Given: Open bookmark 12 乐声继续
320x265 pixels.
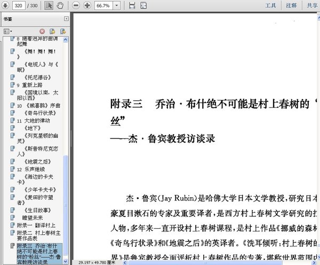Looking at the screenshot, I should 31,169.
